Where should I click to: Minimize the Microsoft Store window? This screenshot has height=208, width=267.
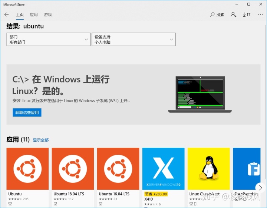(x=237, y=4)
